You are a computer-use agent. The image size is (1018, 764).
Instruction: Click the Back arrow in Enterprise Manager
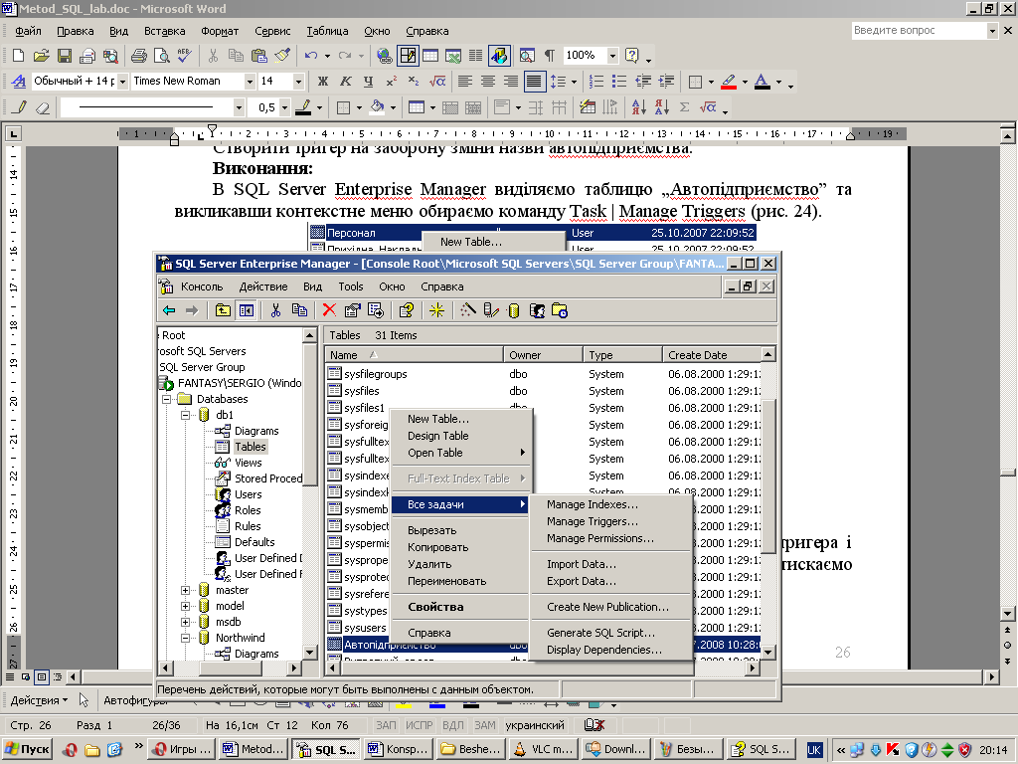169,310
